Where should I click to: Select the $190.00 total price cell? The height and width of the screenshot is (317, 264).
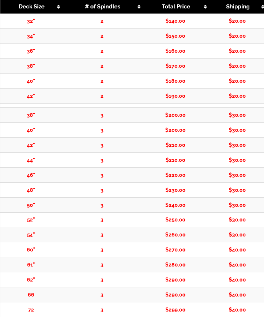coord(175,96)
